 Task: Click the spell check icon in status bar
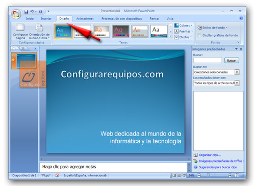click(x=57, y=175)
